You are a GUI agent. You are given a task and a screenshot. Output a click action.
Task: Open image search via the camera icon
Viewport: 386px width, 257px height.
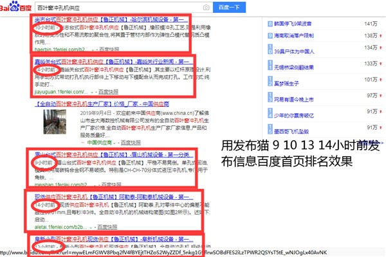[207, 8]
